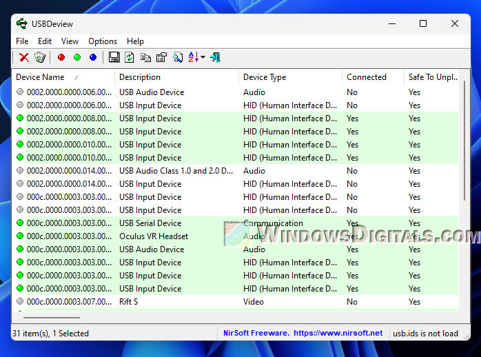Image resolution: width=481 pixels, height=357 pixels.
Task: Minimize the USBDeview window
Action: [392, 23]
